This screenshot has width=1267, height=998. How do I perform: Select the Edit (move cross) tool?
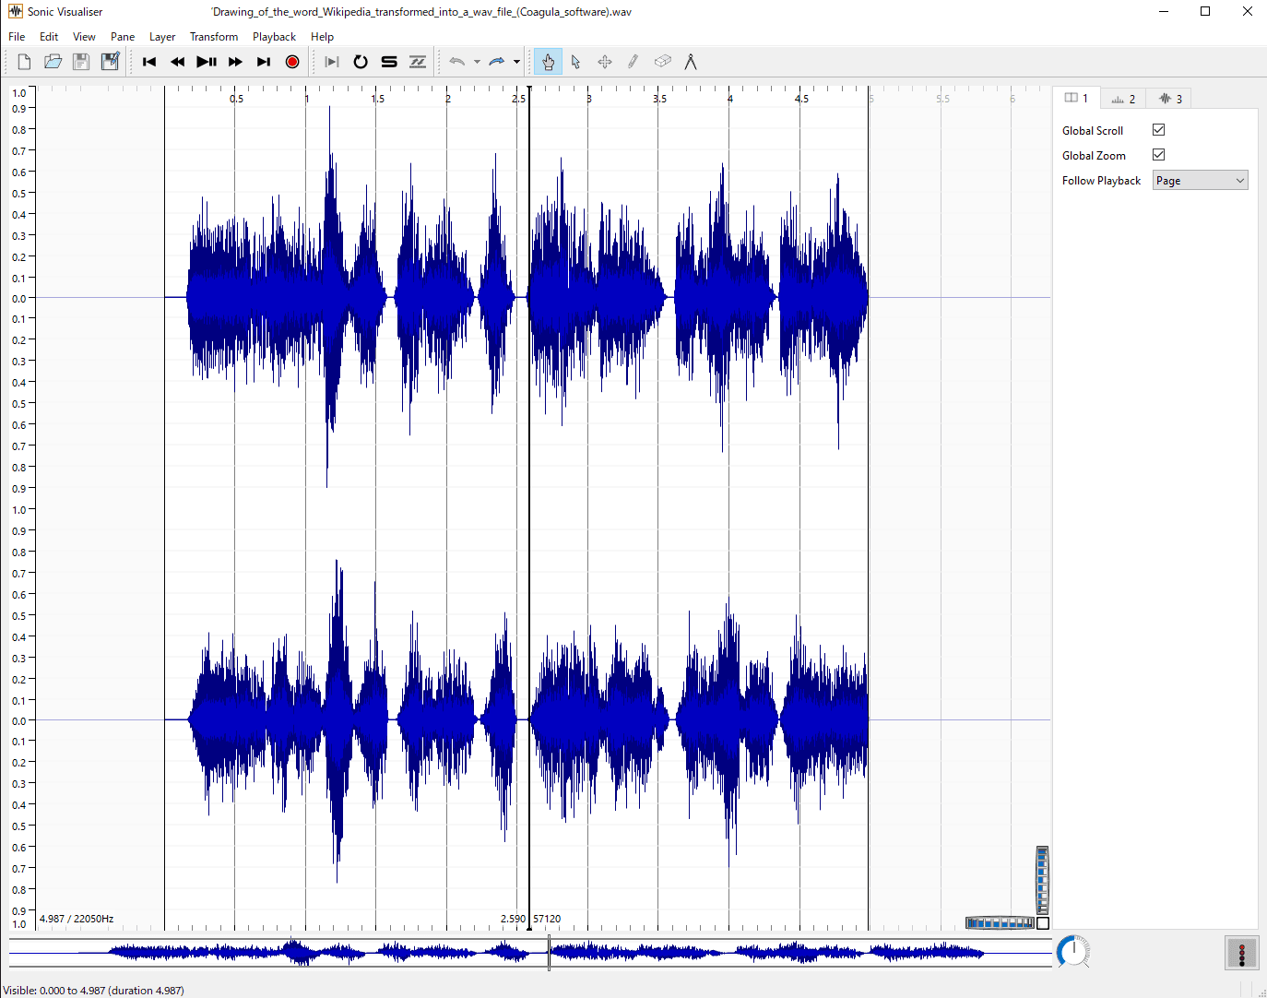click(605, 62)
